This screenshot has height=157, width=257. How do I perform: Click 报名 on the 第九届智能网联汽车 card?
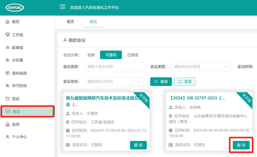point(138,145)
